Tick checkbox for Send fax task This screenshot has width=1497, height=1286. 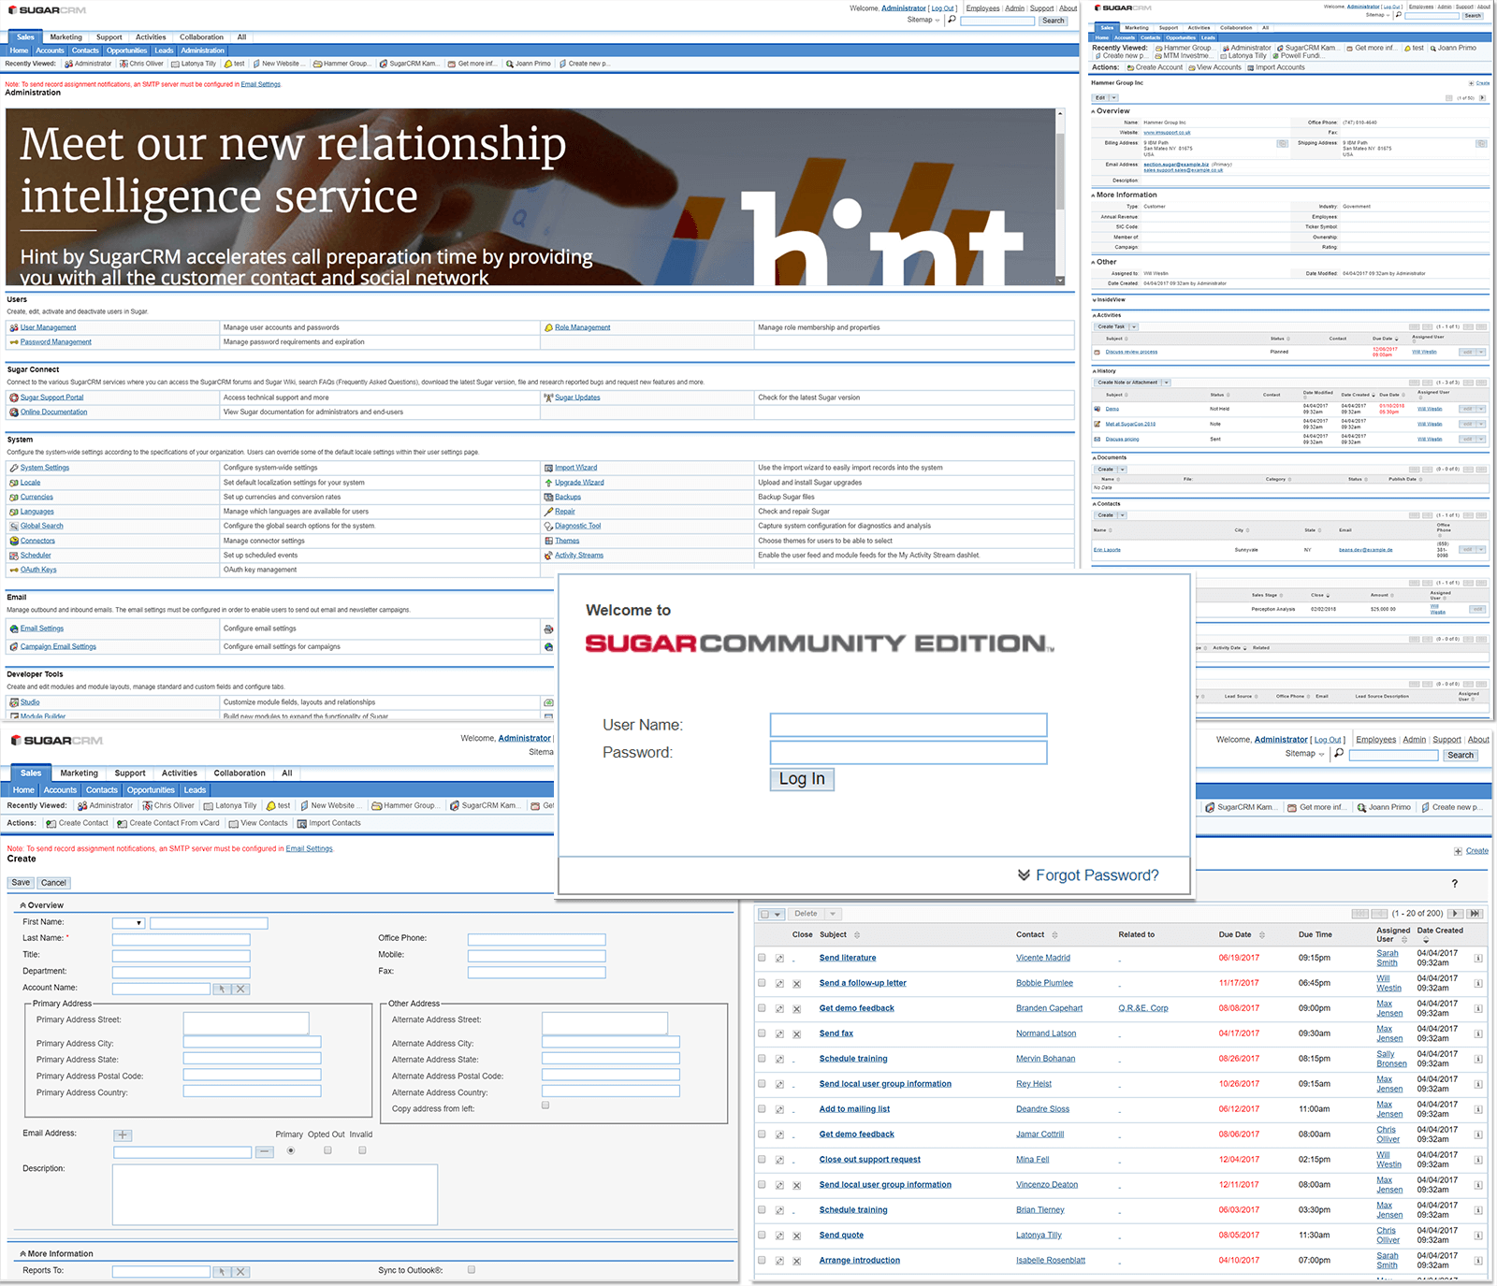(x=762, y=1033)
